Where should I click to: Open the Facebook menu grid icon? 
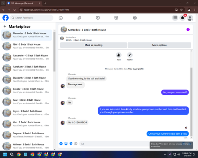click(175, 18)
